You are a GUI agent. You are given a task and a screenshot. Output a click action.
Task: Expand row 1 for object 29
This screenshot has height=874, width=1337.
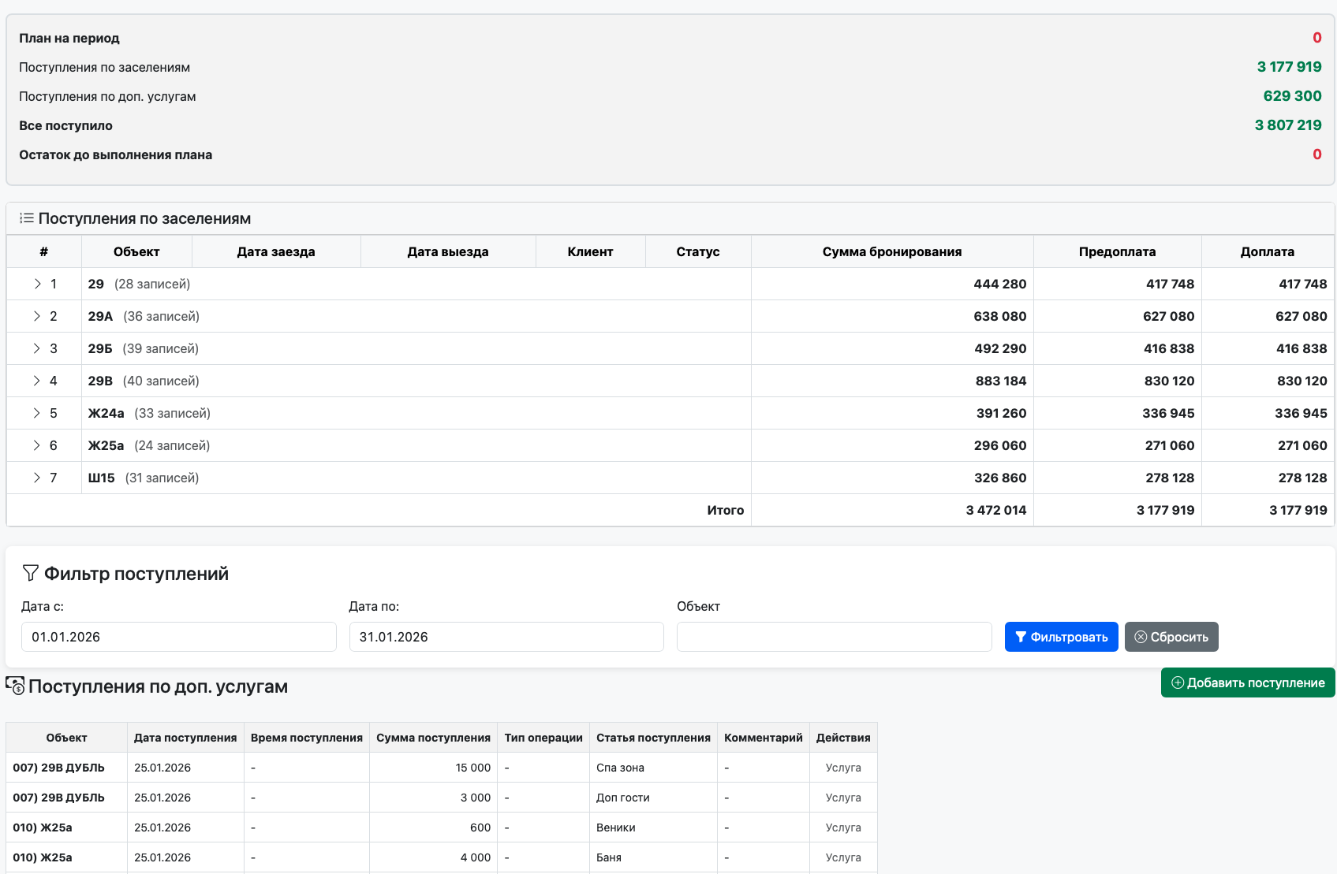pyautogui.click(x=37, y=284)
